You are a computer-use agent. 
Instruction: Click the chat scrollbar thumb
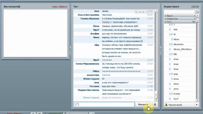pos(156,95)
